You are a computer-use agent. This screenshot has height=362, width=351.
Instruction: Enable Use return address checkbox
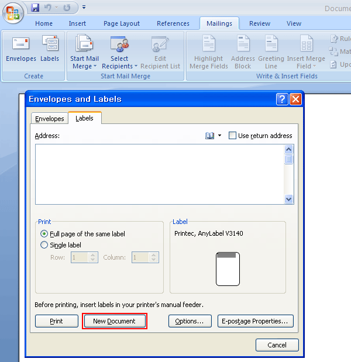point(232,136)
